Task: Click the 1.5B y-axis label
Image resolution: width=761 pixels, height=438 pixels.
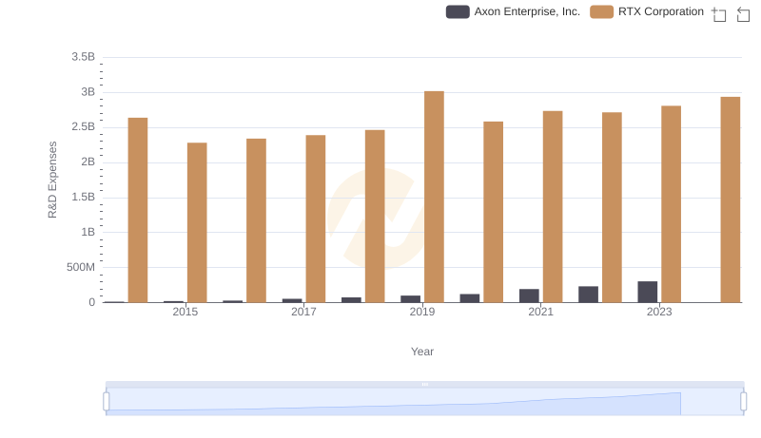Action: (x=84, y=198)
